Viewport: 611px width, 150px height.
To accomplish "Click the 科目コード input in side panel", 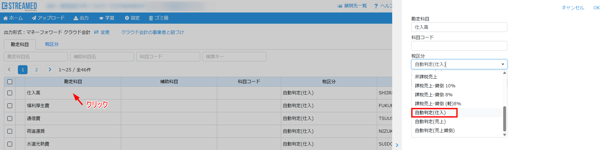I will [x=459, y=46].
